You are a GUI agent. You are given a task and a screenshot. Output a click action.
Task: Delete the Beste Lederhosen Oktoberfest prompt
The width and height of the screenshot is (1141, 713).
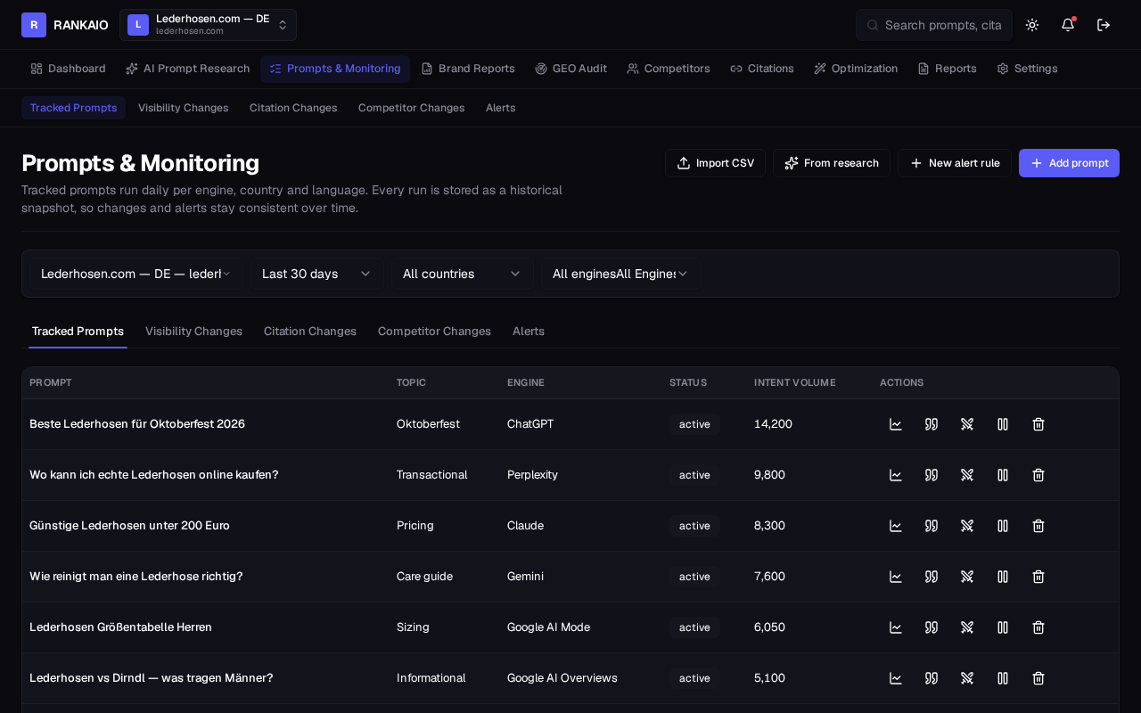coord(1038,424)
